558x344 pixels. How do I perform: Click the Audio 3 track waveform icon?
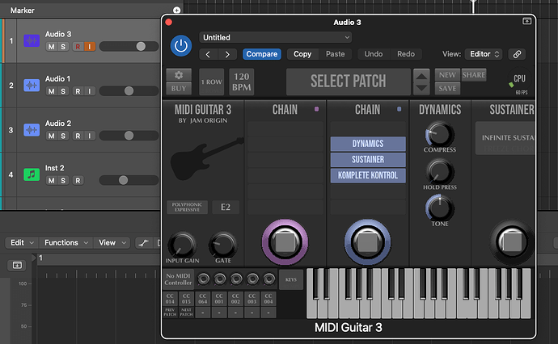pyautogui.click(x=32, y=40)
